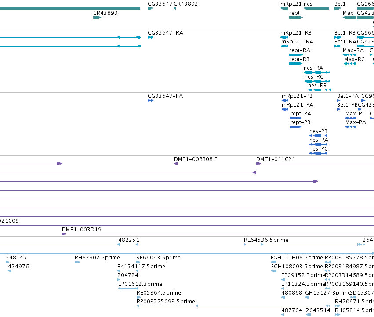Click the DME1-008B08.F purple arrow glyph

176,164
